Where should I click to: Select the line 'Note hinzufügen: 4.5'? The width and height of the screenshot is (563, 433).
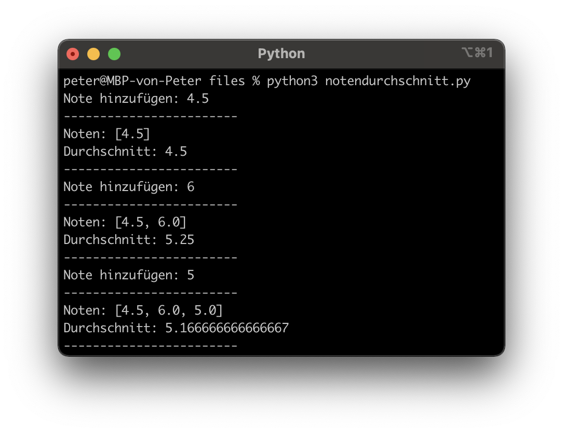[136, 99]
